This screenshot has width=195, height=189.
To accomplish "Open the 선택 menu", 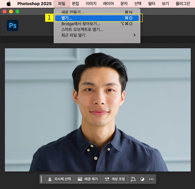I will 138,4.
